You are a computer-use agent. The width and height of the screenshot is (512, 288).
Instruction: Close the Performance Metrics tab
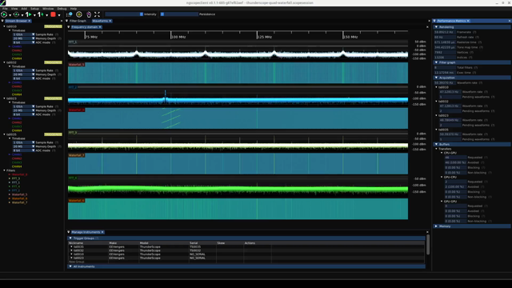point(468,21)
